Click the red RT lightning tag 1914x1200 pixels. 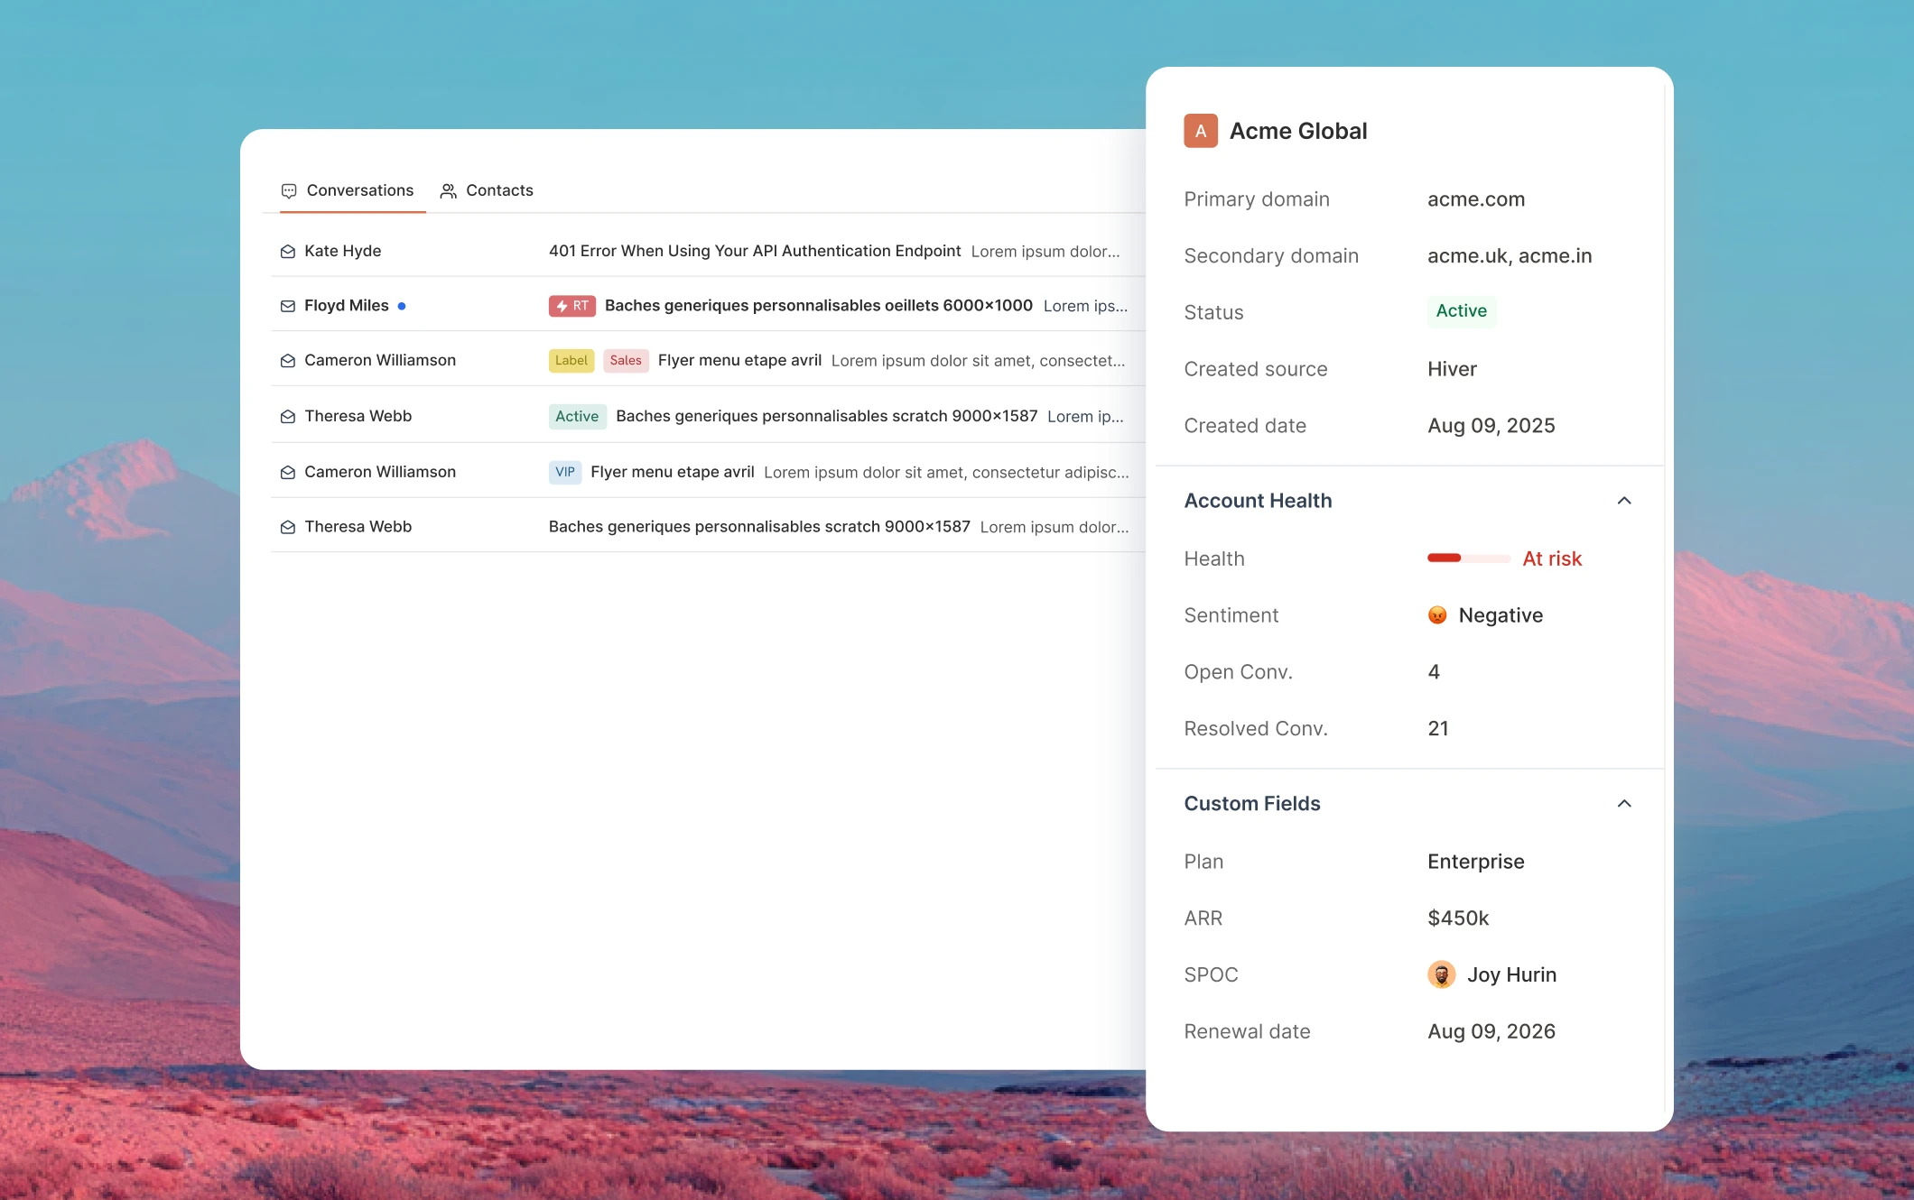571,306
